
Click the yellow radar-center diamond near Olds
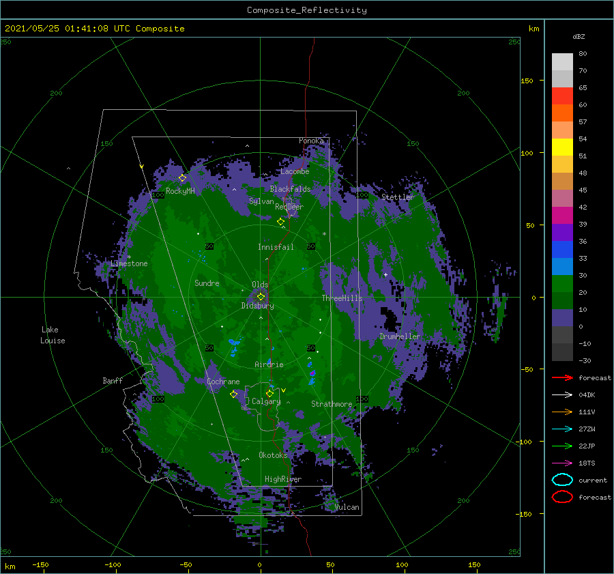(x=261, y=297)
